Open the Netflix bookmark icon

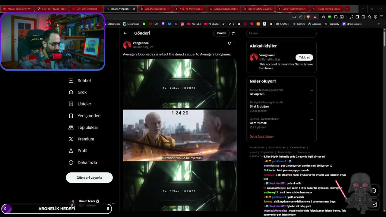point(245,24)
